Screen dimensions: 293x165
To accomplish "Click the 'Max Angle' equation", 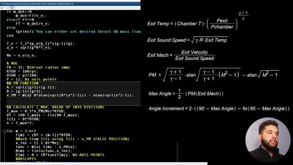I will tap(186, 93).
